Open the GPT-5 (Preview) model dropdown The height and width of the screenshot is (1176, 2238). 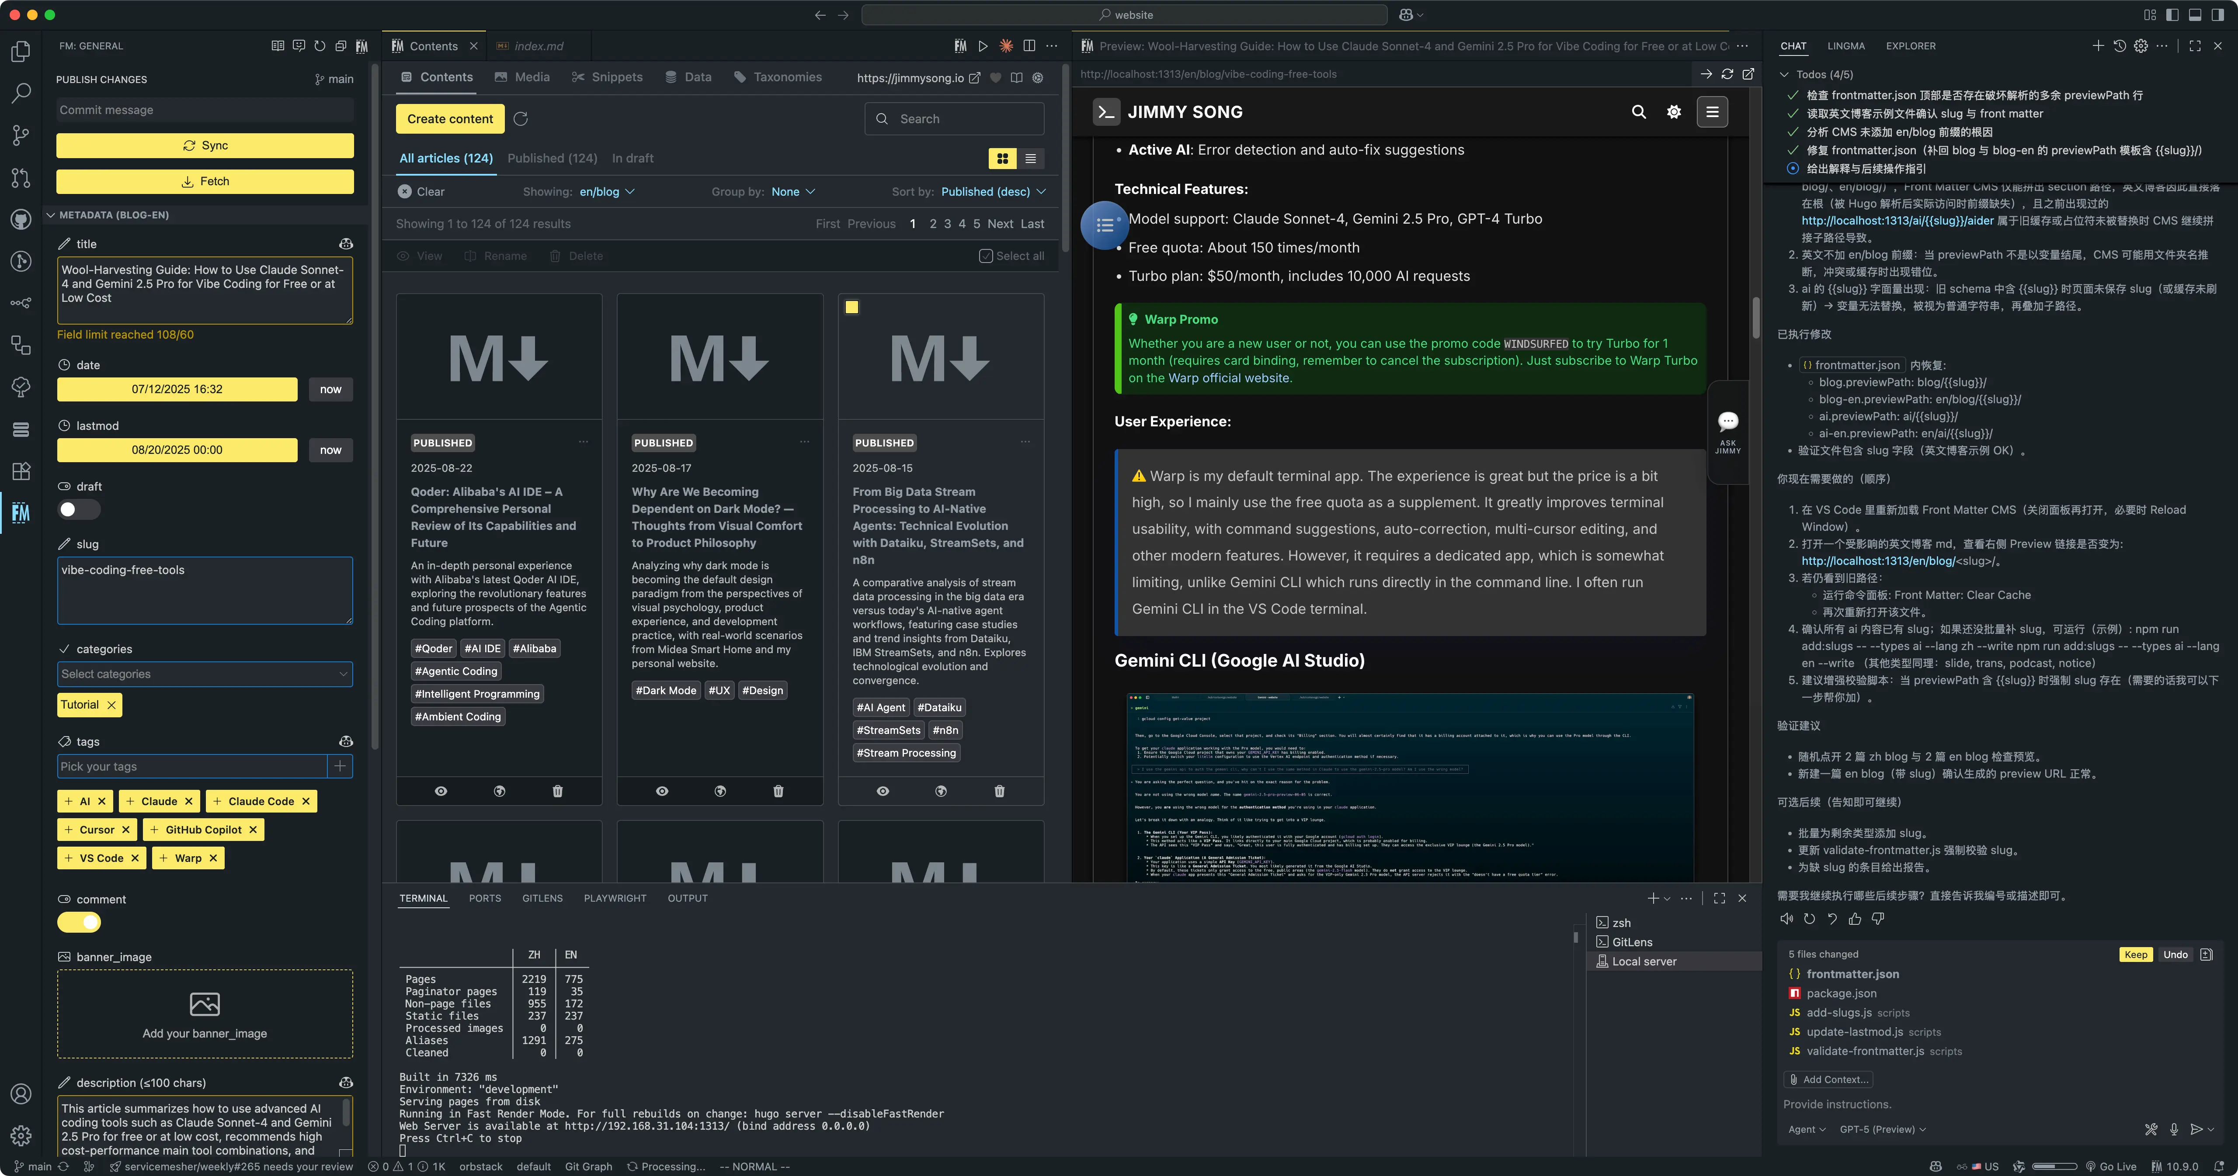pyautogui.click(x=1883, y=1130)
